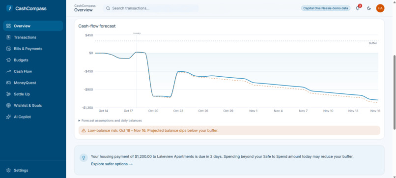Click the Nov 16 axis label
396x178 pixels.
tap(375, 111)
